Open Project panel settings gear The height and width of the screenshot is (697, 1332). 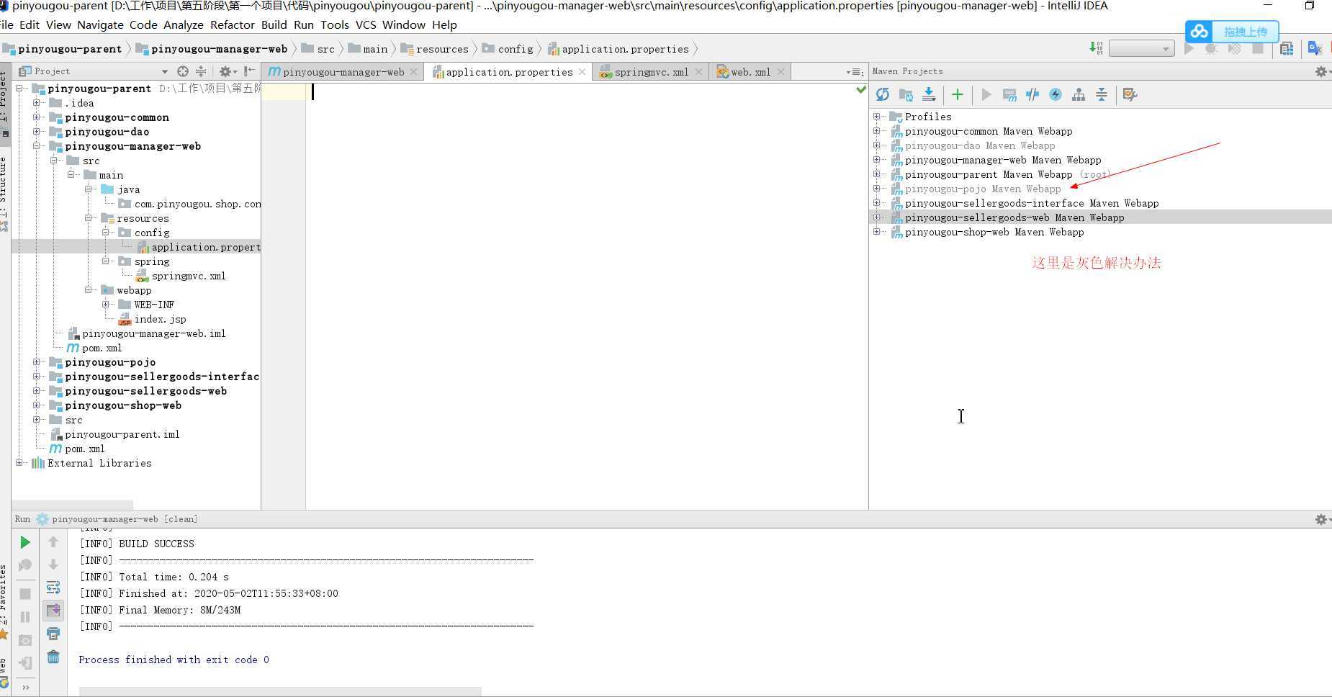(225, 71)
